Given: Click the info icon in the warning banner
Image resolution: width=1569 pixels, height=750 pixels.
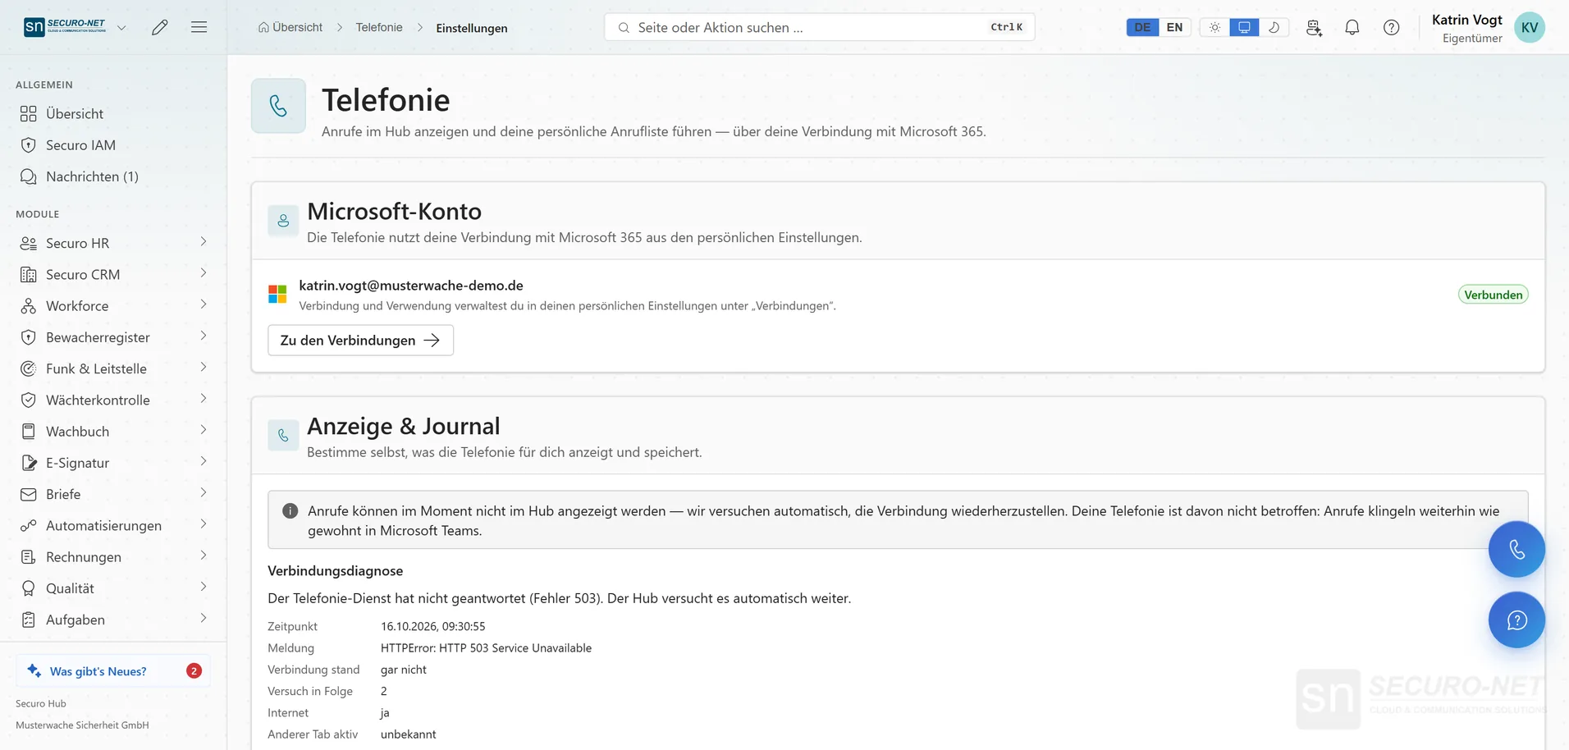Looking at the screenshot, I should point(290,510).
